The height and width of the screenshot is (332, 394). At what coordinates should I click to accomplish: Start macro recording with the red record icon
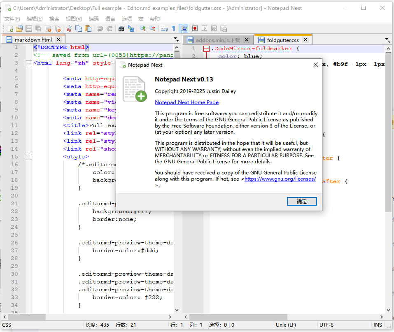click(195, 28)
